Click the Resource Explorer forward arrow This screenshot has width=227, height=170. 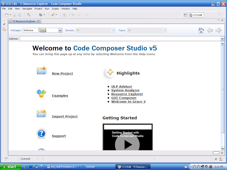(218, 30)
